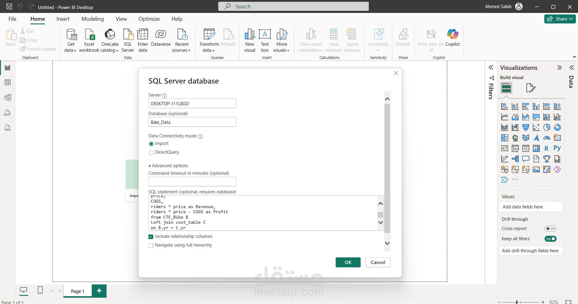The height and width of the screenshot is (304, 578).
Task: Click the zoom slider handle
Action: point(517,302)
